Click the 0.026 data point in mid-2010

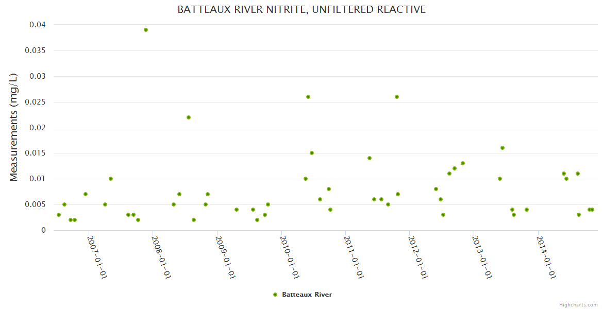pyautogui.click(x=308, y=97)
